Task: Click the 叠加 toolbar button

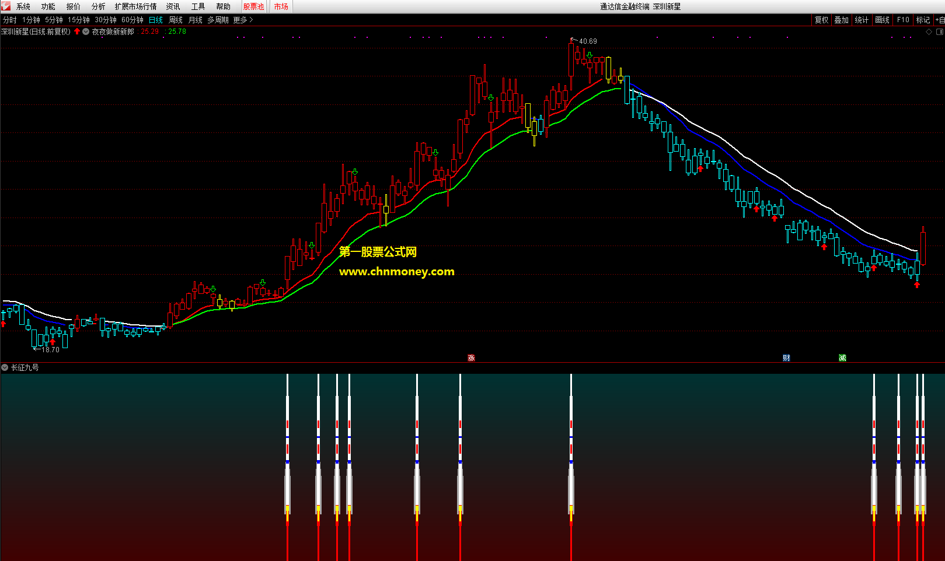Action: pos(842,20)
